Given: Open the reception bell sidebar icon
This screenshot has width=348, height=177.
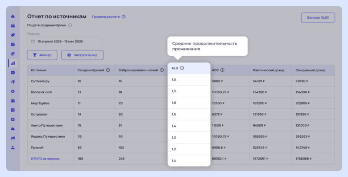Looking at the screenshot, I should pyautogui.click(x=13, y=16).
